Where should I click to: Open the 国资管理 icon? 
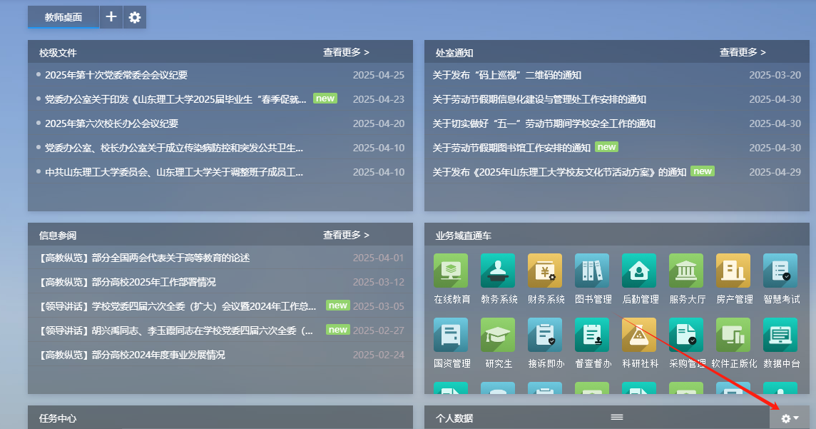[452, 335]
